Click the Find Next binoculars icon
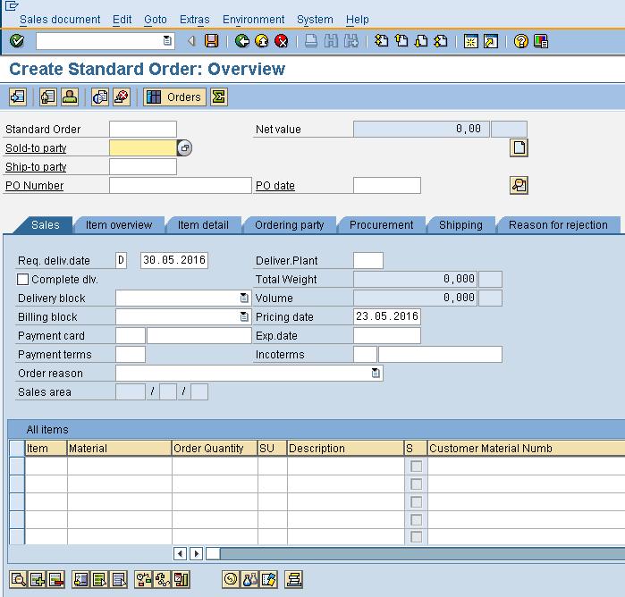 [x=351, y=40]
